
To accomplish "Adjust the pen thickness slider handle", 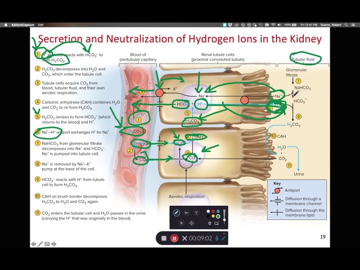I will coord(224,220).
